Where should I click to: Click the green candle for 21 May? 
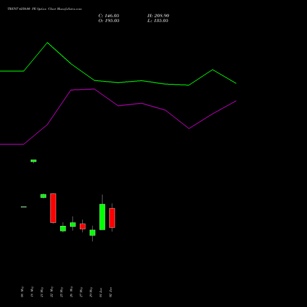pyautogui.click(x=44, y=196)
